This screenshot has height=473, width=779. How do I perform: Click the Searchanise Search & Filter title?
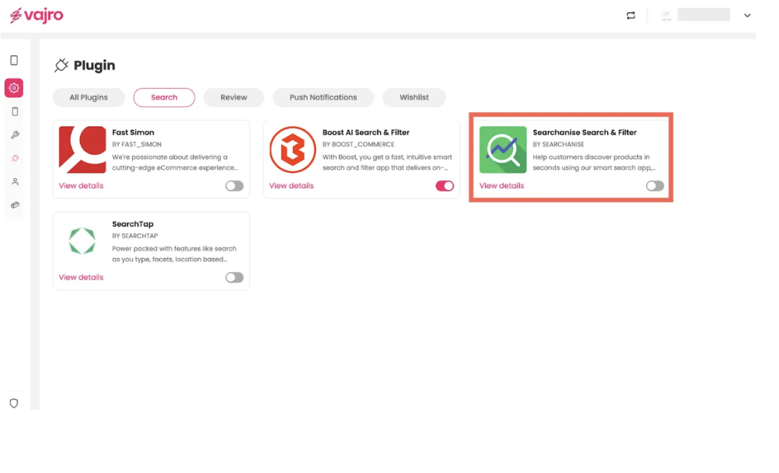[585, 132]
